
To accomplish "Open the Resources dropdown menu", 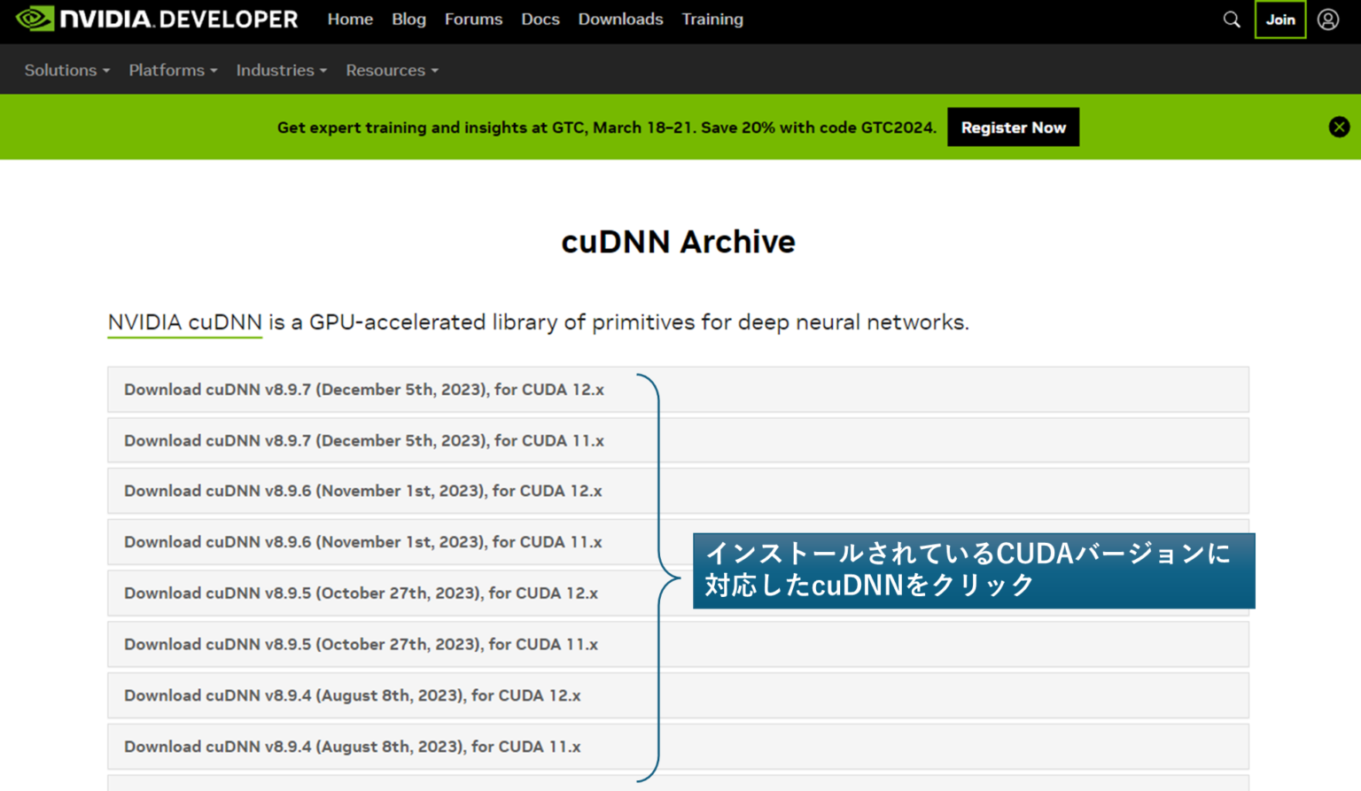I will 393,70.
